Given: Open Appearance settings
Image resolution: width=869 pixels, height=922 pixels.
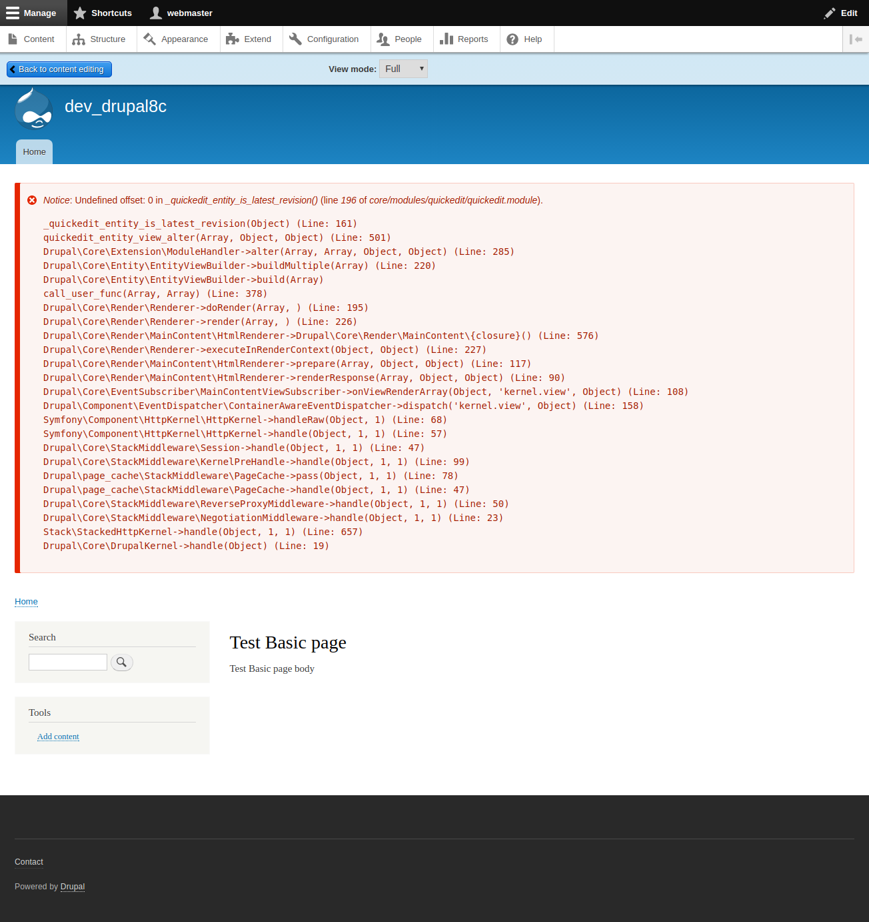Looking at the screenshot, I should (x=176, y=39).
